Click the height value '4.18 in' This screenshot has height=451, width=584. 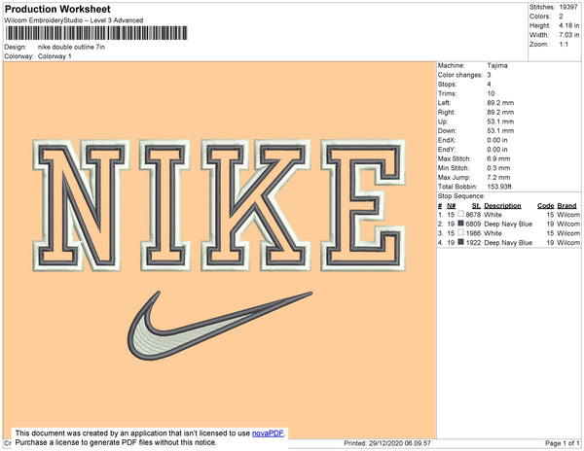coord(568,25)
